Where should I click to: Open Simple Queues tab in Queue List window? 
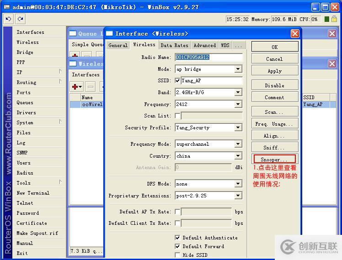point(87,44)
